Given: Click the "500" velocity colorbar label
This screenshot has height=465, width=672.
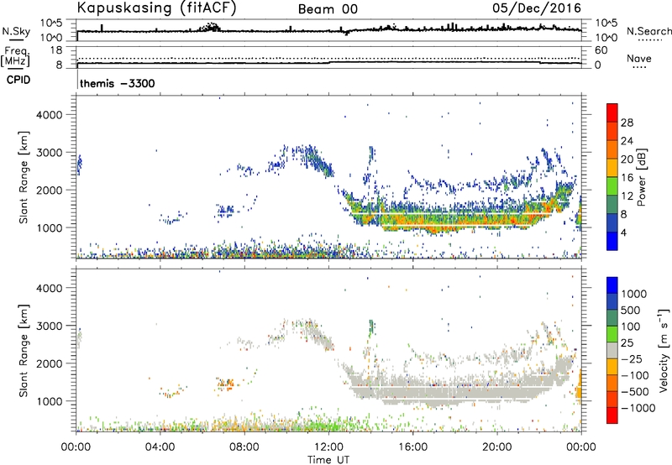Looking at the screenshot, I should (633, 311).
